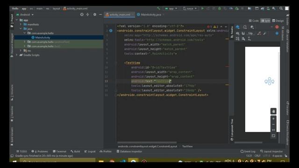Open the Android project view dropdown
Viewport: 299px width, 168px height.
(25, 14)
